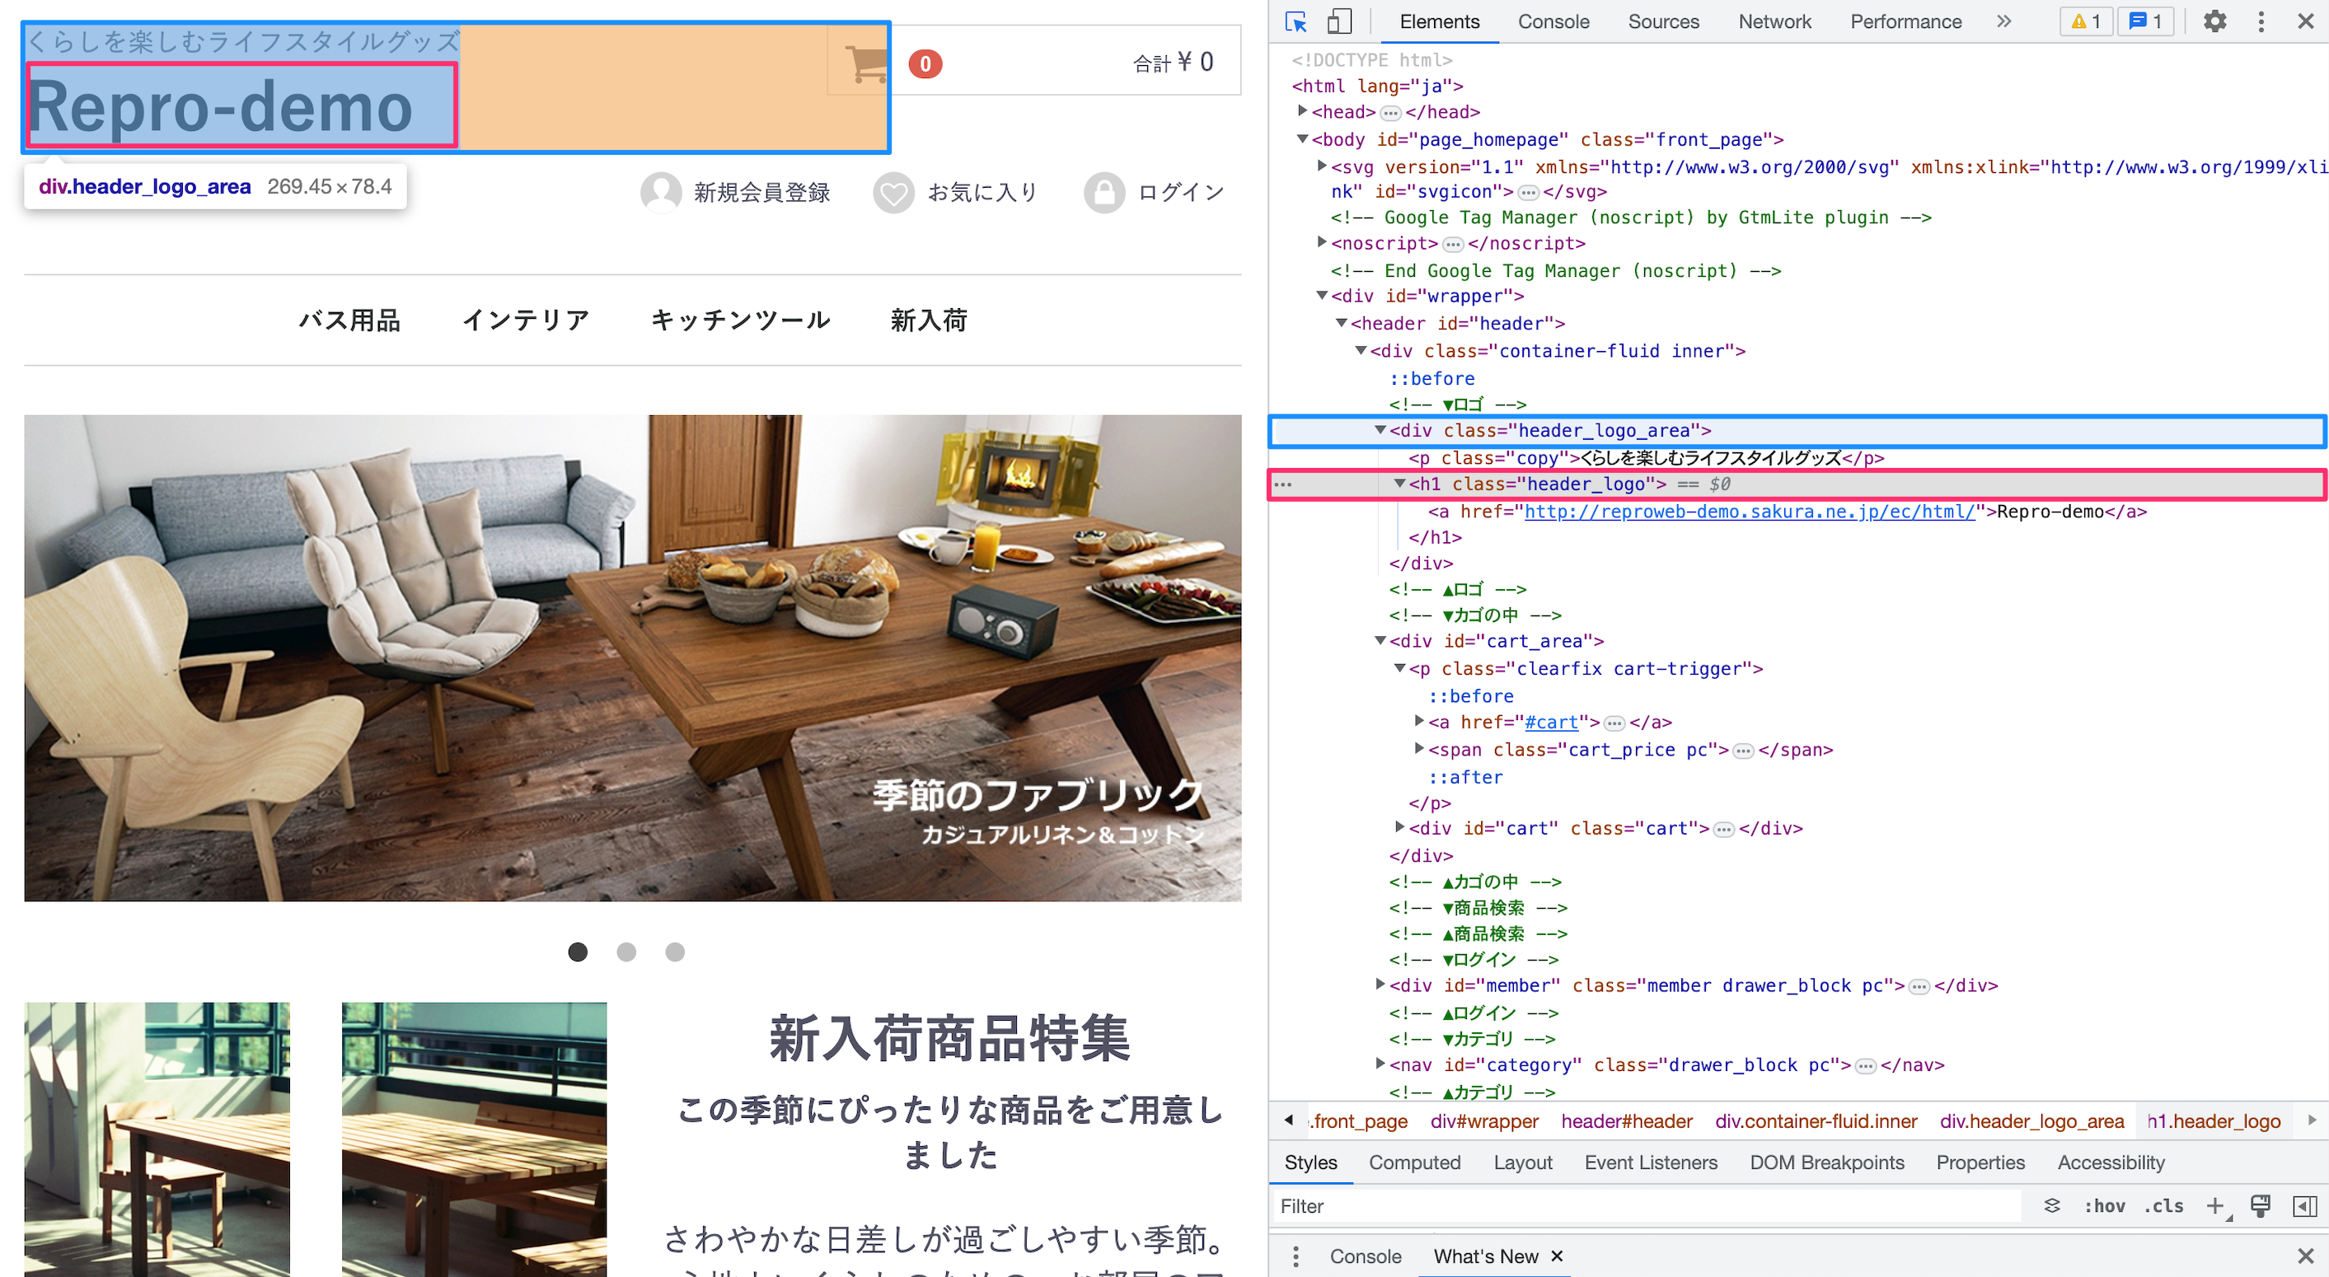Toggle the :hov element state button
This screenshot has height=1277, width=2329.
point(2105,1205)
